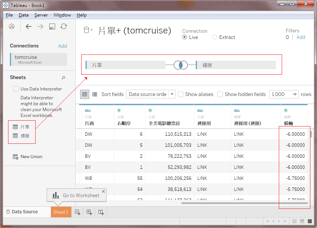Click the bar chart icon in Go to Worksheet
This screenshot has width=317, height=228.
pyautogui.click(x=55, y=195)
